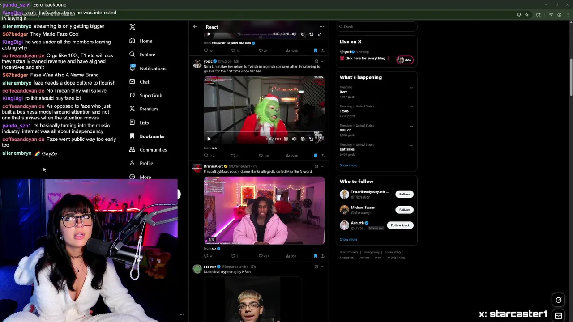The height and width of the screenshot is (322, 573).
Task: Open settings gear on grinch video
Action: [x=303, y=139]
